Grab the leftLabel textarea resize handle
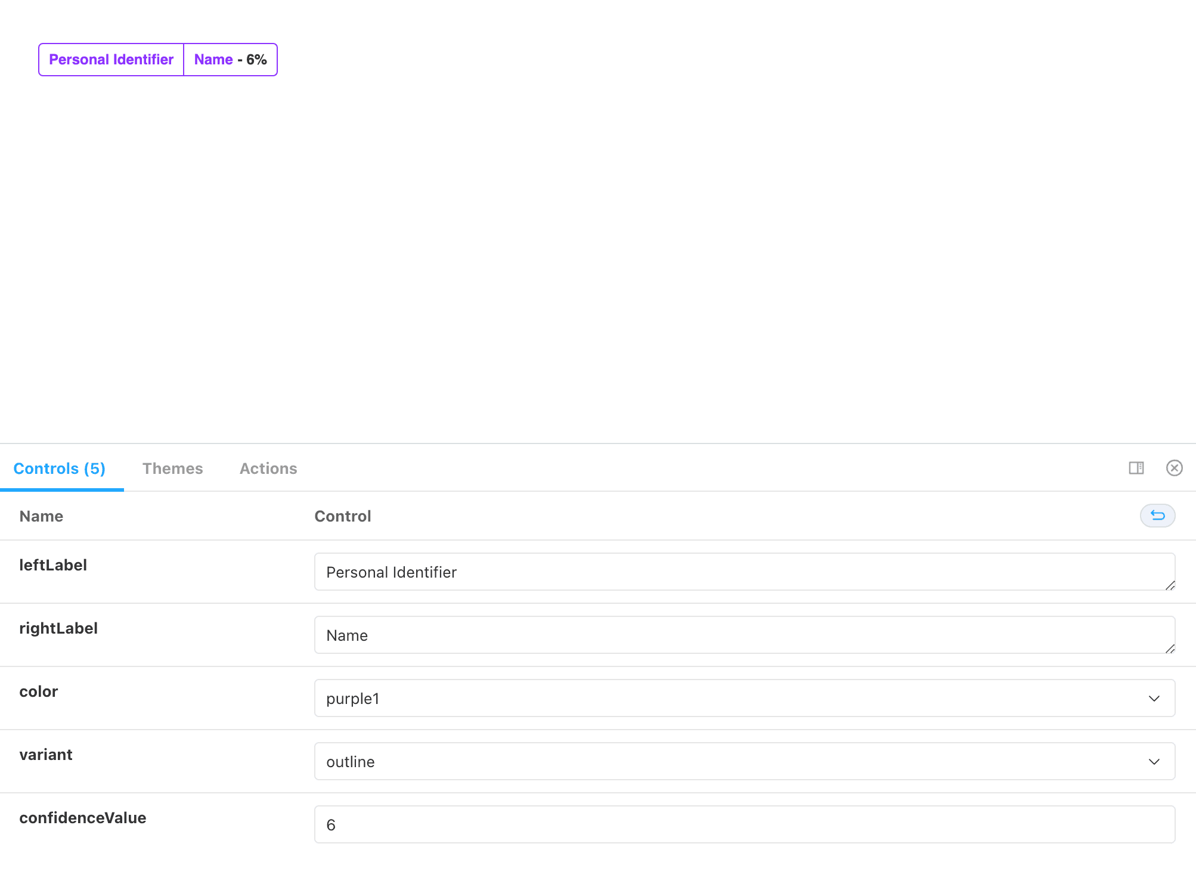The image size is (1196, 881). [1170, 585]
